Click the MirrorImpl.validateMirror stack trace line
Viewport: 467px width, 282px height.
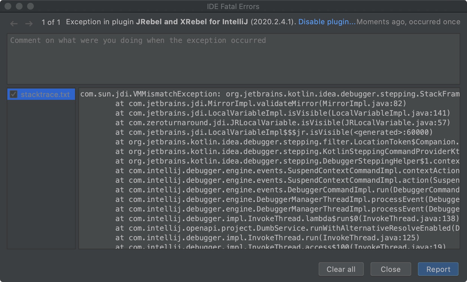click(260, 103)
